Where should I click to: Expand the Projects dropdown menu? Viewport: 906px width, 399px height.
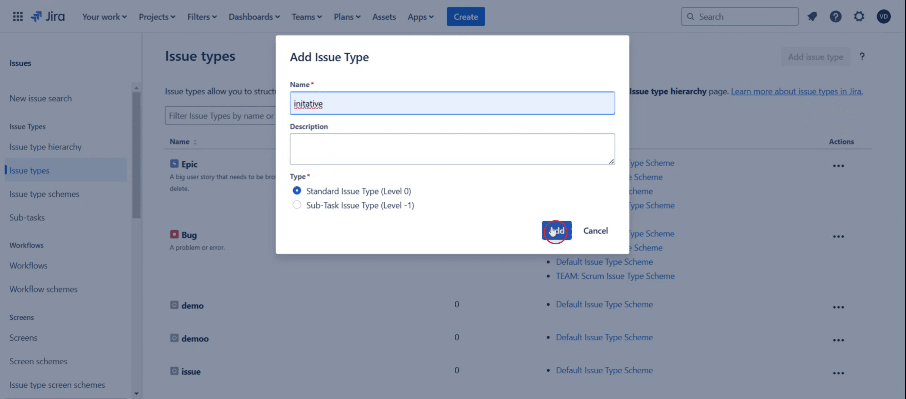coord(157,17)
